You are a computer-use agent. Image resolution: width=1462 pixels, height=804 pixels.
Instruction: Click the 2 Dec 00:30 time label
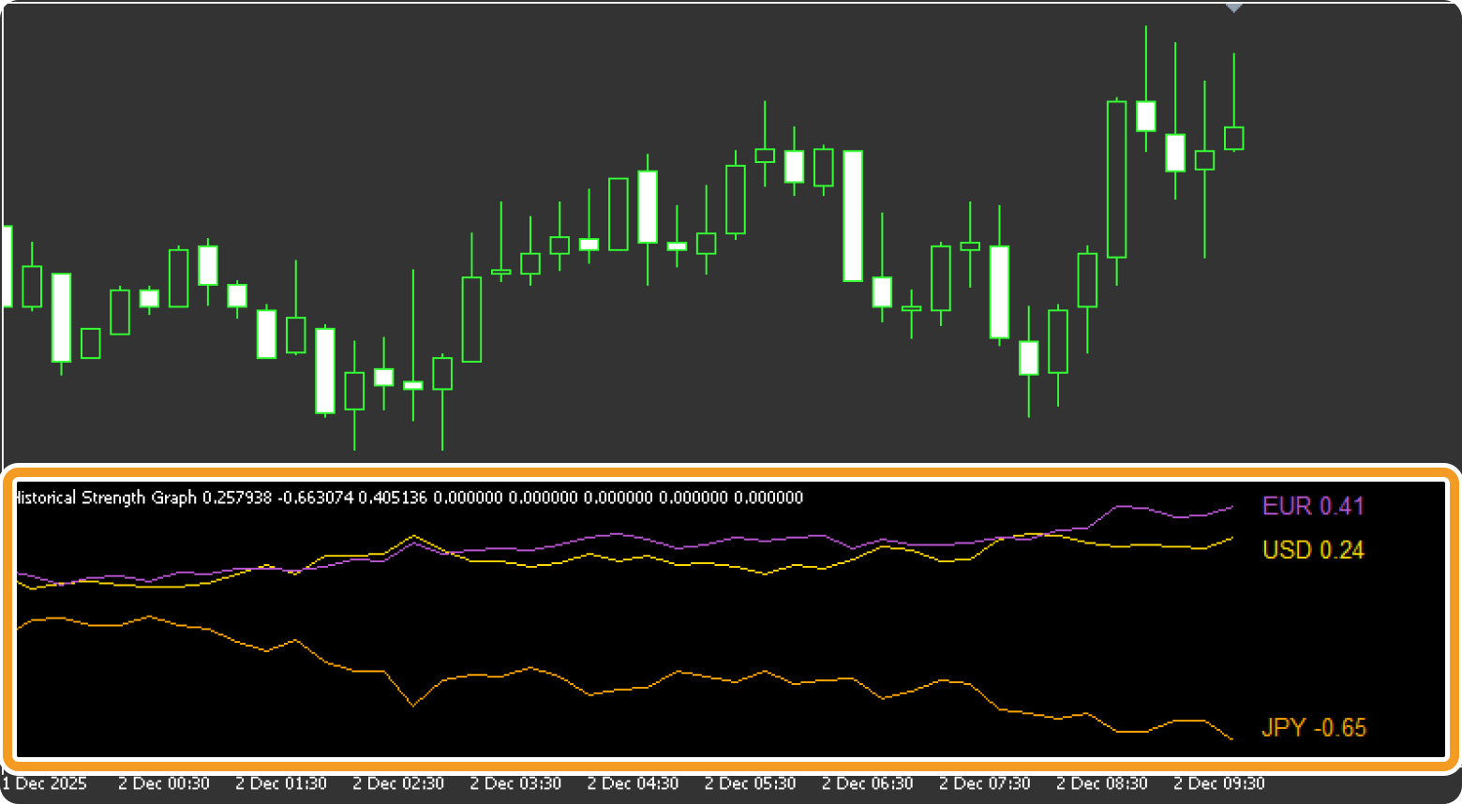tap(164, 783)
